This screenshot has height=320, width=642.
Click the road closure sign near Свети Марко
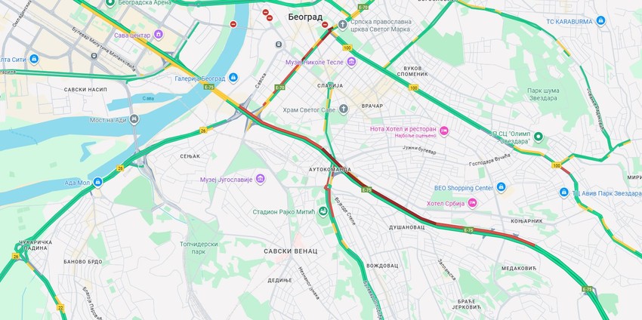[325, 25]
